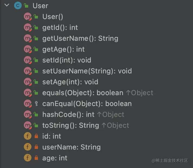This screenshot has width=193, height=168.
Task: Click the protected key icon on canEqual
Action: click(36, 104)
